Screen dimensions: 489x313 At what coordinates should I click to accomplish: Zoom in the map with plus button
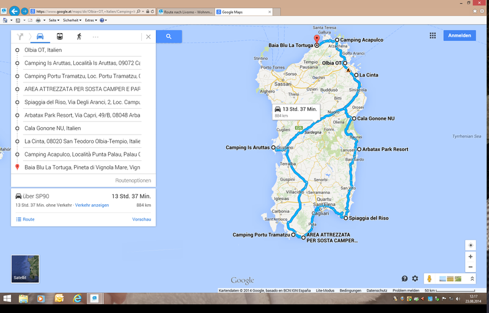pyautogui.click(x=470, y=257)
